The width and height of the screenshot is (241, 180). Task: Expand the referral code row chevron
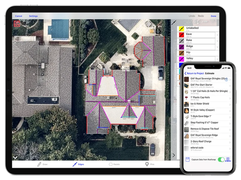coord(230,149)
